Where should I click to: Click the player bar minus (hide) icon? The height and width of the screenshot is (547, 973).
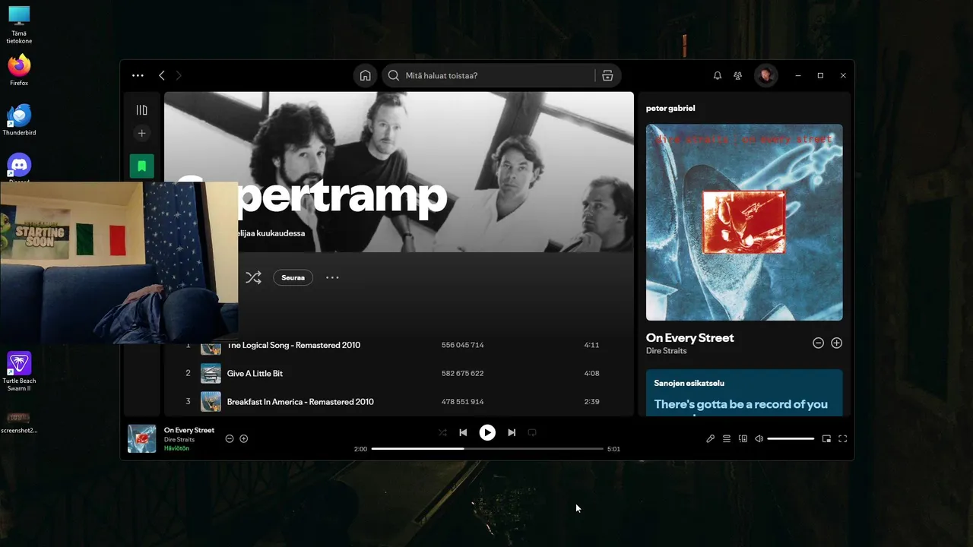tap(230, 438)
